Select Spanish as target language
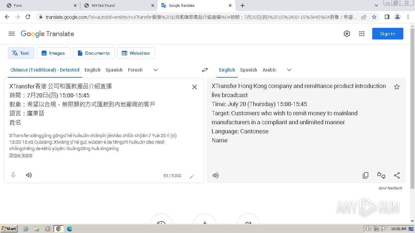Viewport: 415px width, 233px height. (249, 70)
